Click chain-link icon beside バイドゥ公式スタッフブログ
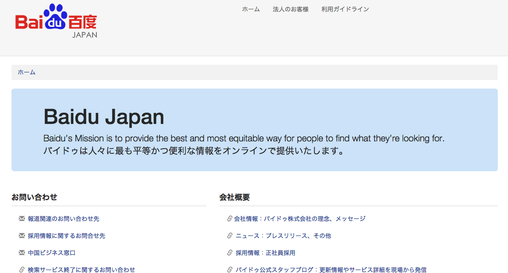This screenshot has width=508, height=273. coord(230,269)
